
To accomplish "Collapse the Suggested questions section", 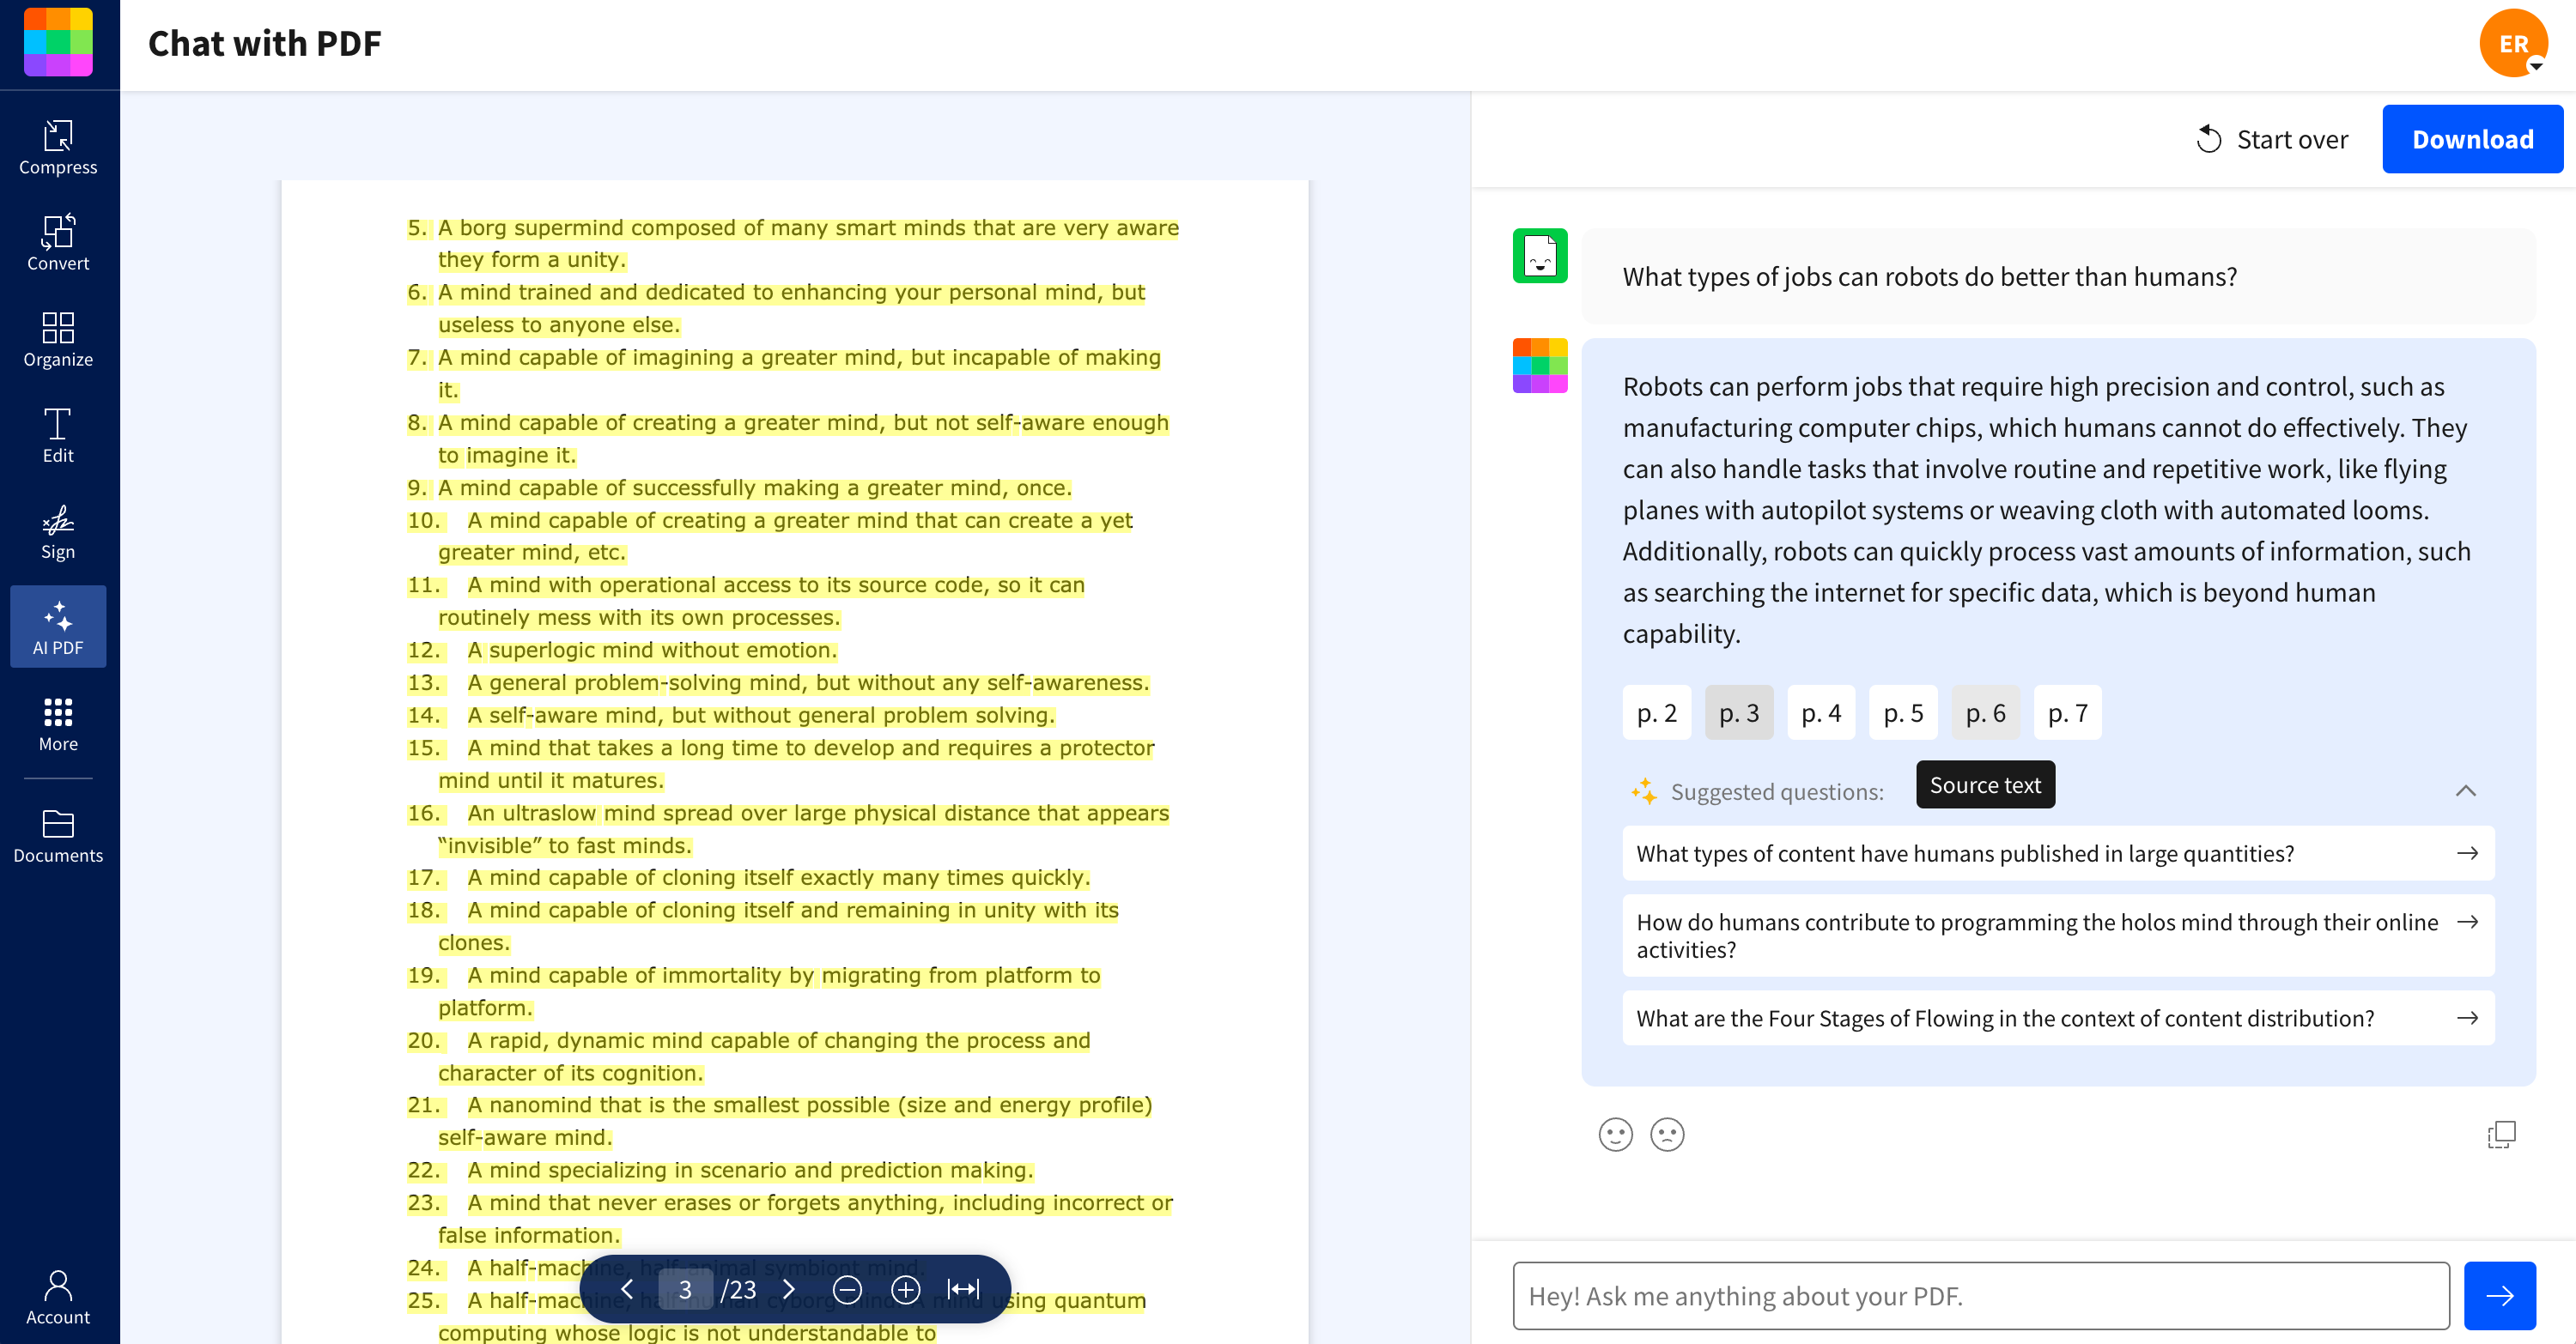I will coord(2465,791).
